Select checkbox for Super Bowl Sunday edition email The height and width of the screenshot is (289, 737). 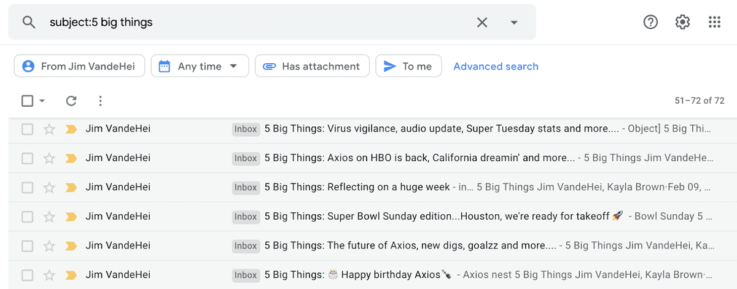click(27, 217)
